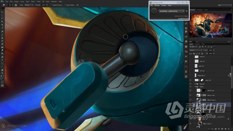This screenshot has width=233, height=131.
Task: Open the layer Fill dropdown arrow
Action: [x=214, y=54]
